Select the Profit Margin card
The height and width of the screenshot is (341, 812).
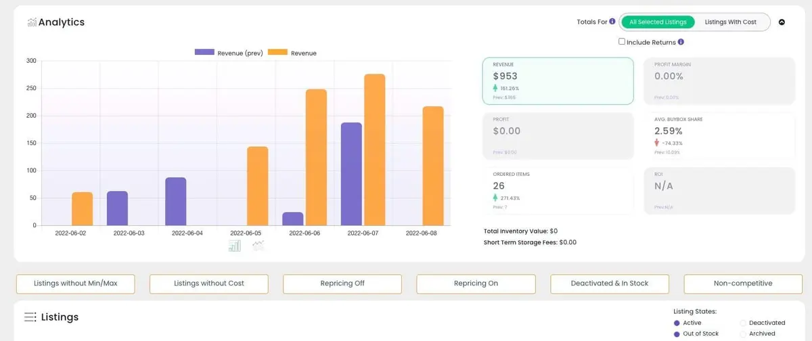pos(720,81)
